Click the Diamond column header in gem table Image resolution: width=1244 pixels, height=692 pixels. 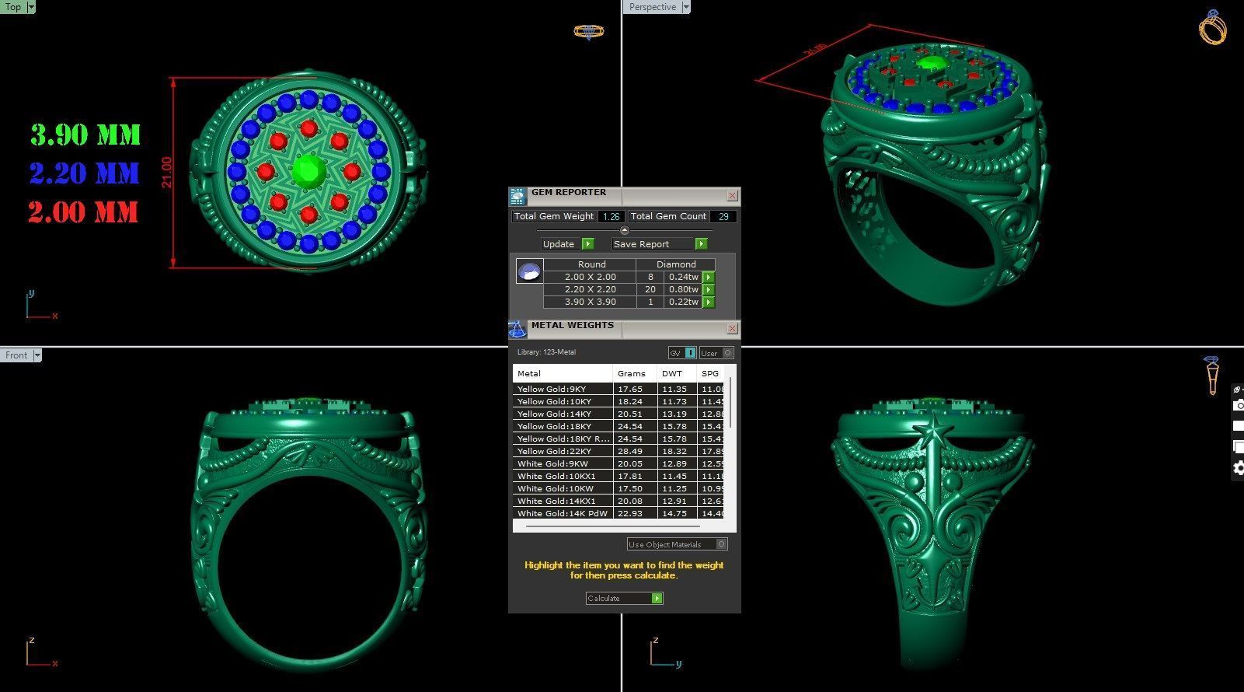(676, 264)
